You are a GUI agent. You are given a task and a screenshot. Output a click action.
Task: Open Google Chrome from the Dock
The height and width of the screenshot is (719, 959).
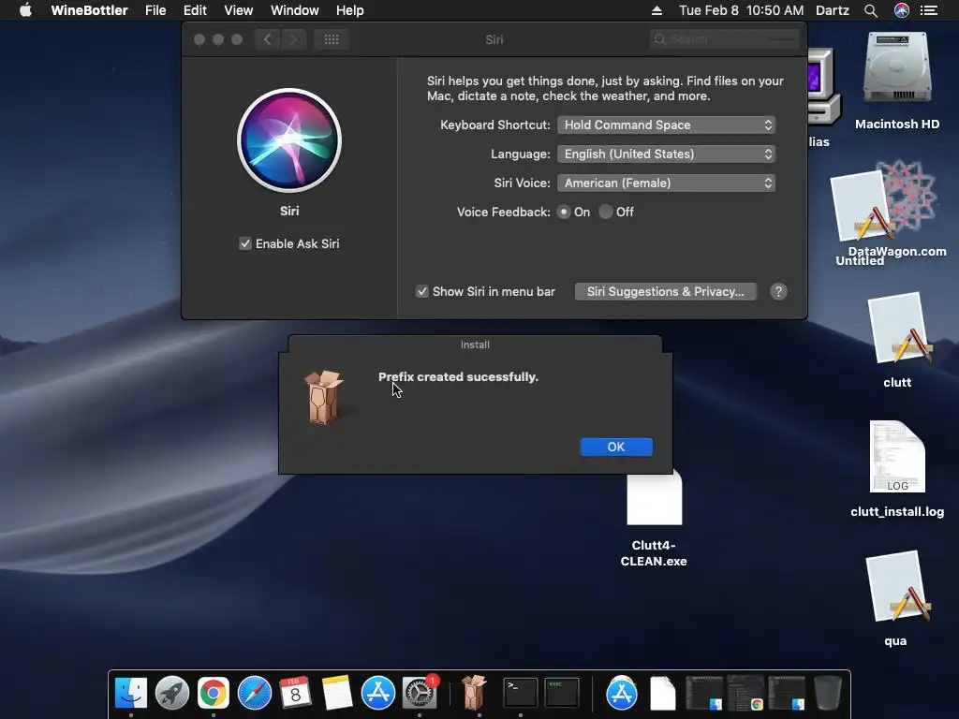[213, 693]
